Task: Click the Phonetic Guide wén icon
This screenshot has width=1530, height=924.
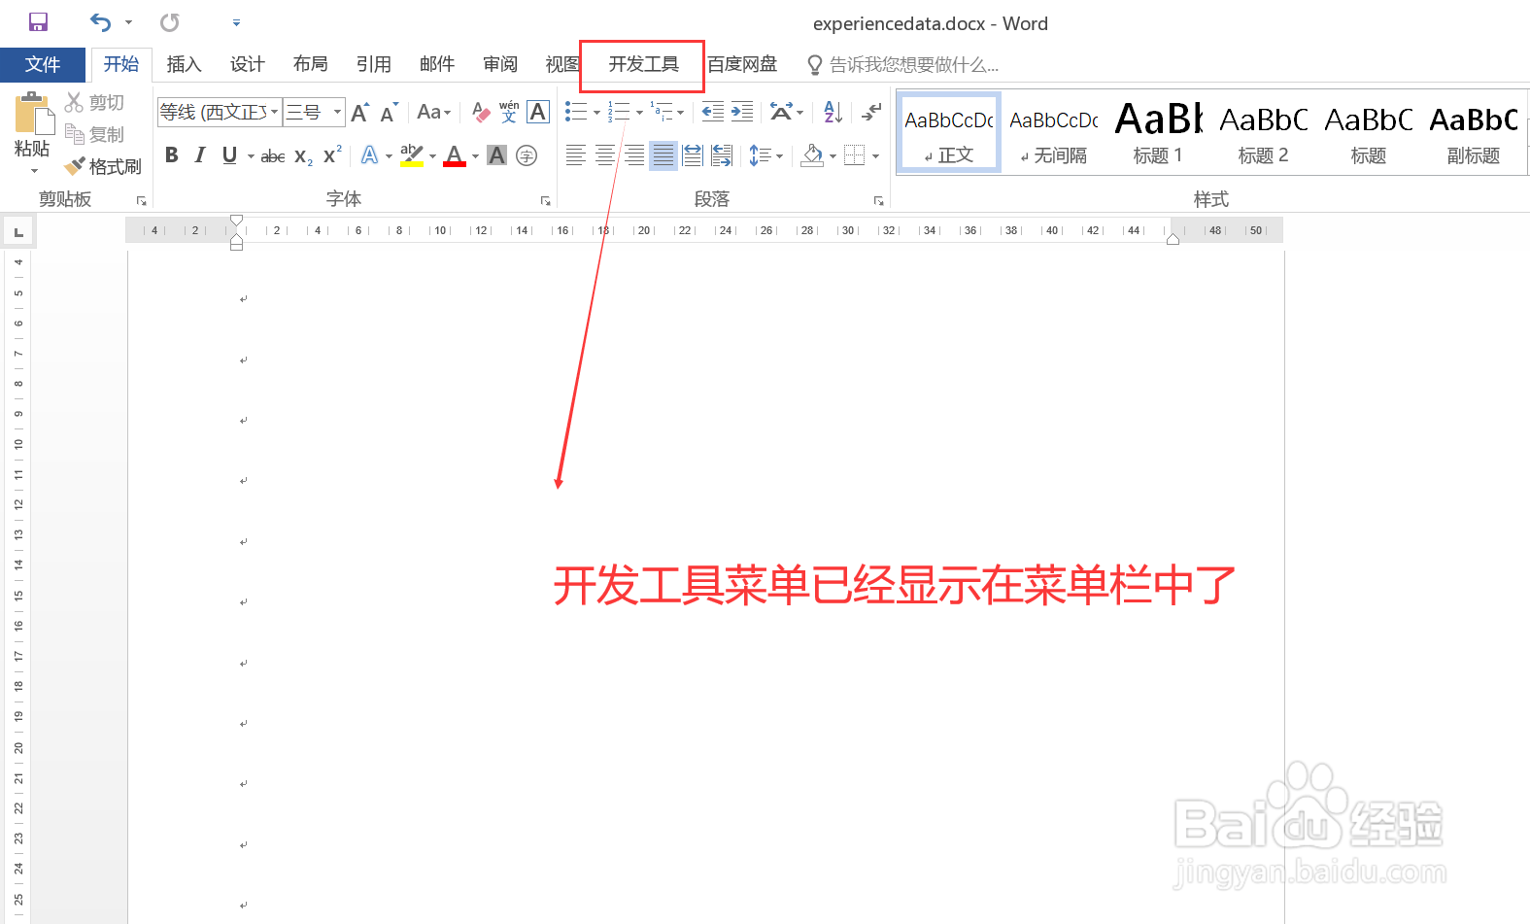Action: [509, 113]
